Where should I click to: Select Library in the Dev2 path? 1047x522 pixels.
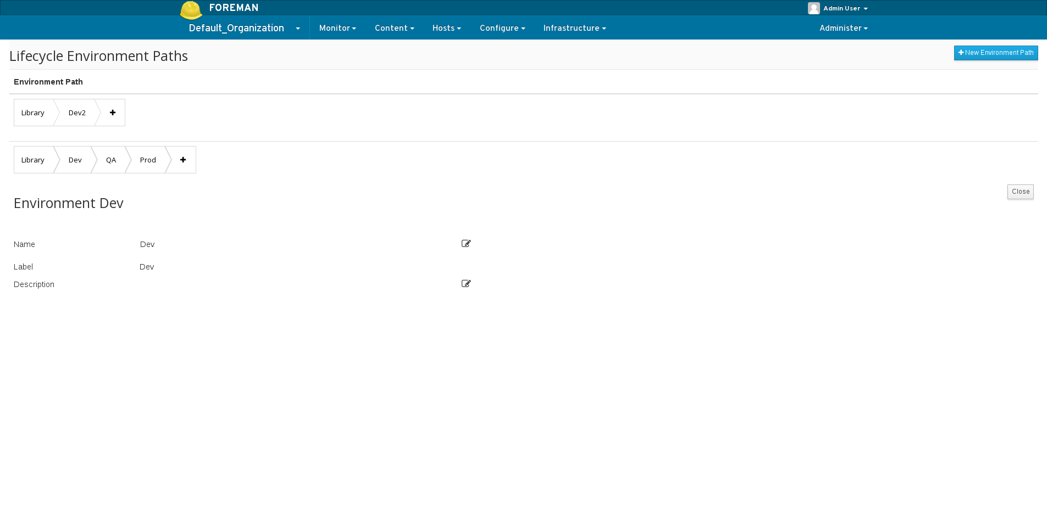click(33, 113)
